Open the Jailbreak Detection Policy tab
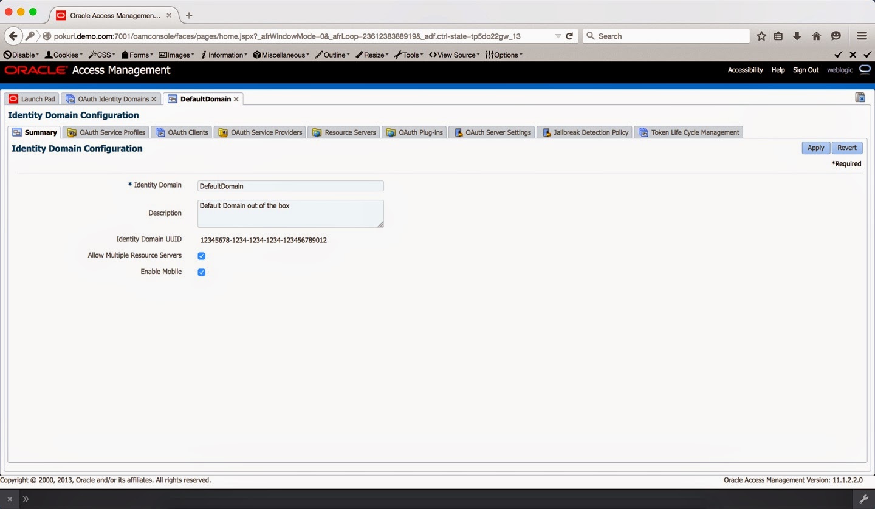 coord(585,132)
